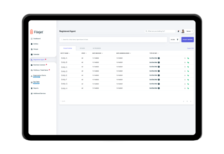This screenshot has width=224, height=154.
Task: Sort by the Date Acknowledged column
Action: pos(124,53)
